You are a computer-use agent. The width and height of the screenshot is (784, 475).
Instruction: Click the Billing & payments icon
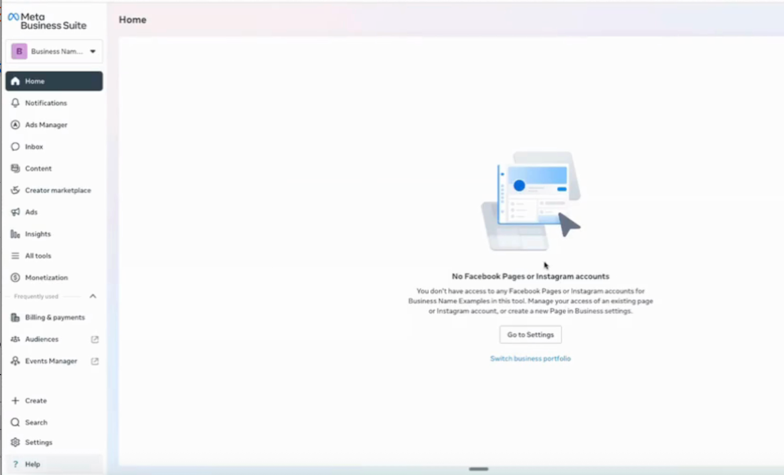pyautogui.click(x=15, y=317)
